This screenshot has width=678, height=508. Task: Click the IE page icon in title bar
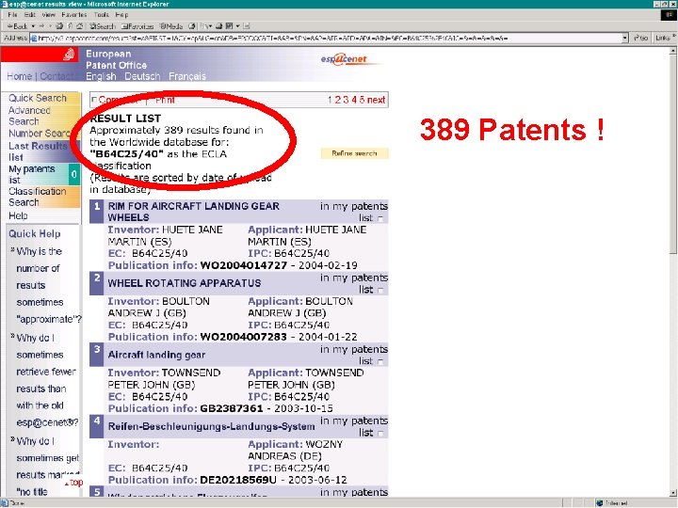[5, 4]
